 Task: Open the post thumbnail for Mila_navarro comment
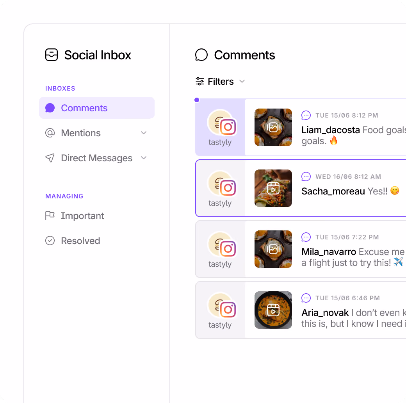point(273,249)
